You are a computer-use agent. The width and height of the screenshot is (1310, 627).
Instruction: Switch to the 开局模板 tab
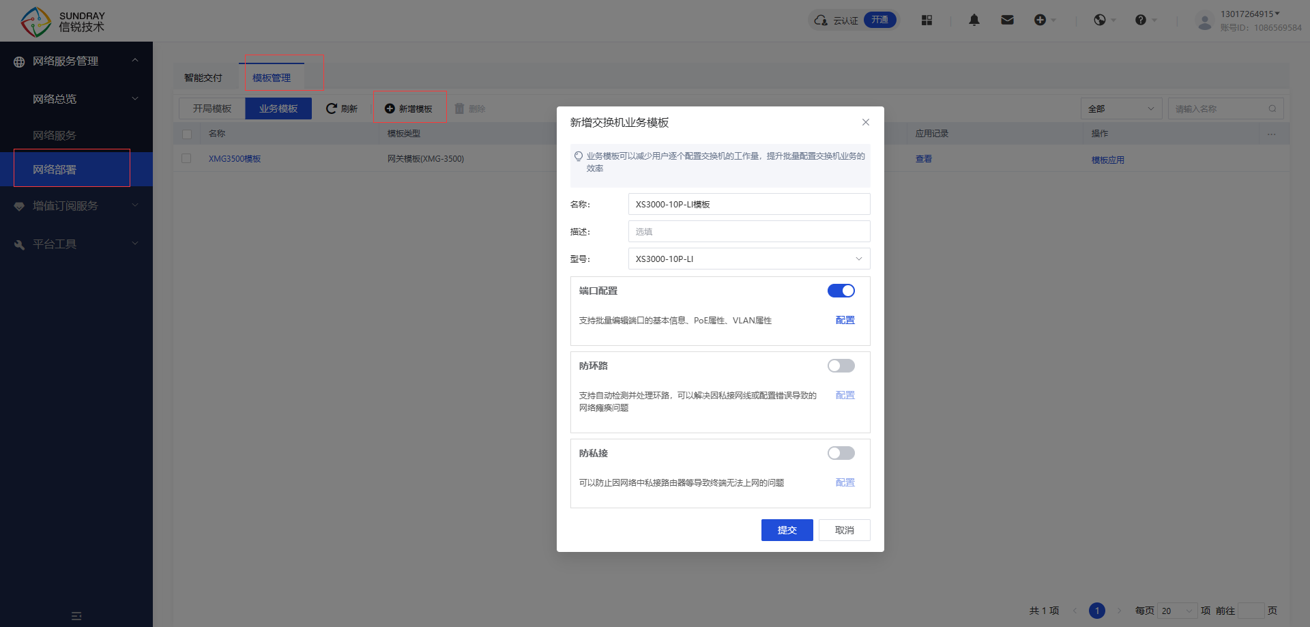[212, 108]
